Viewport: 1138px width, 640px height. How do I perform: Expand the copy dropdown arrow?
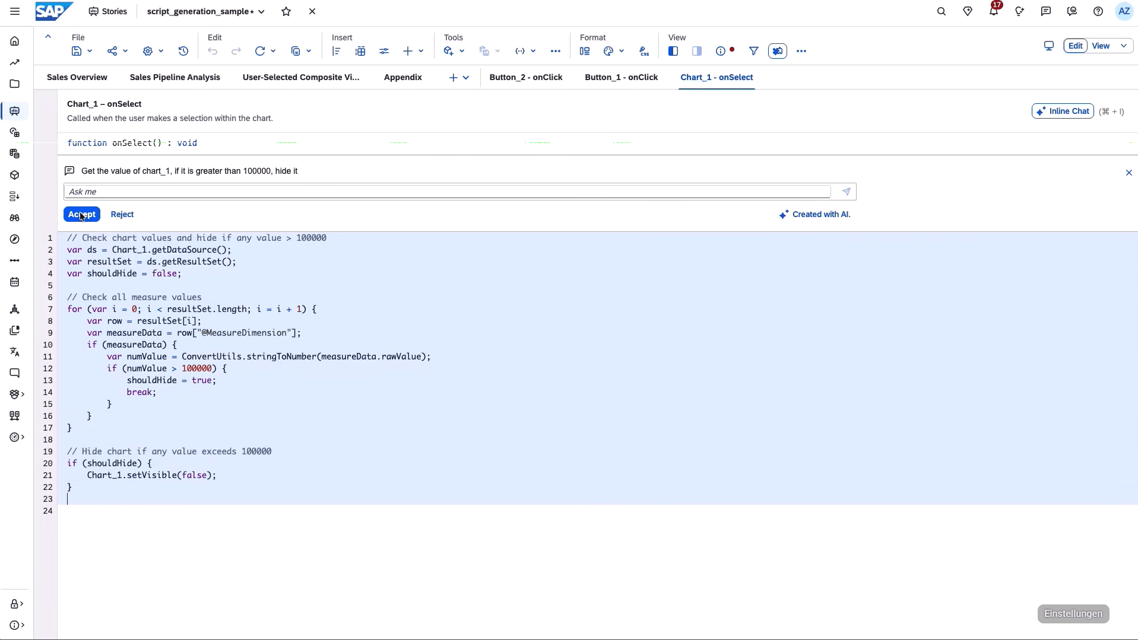pos(309,51)
